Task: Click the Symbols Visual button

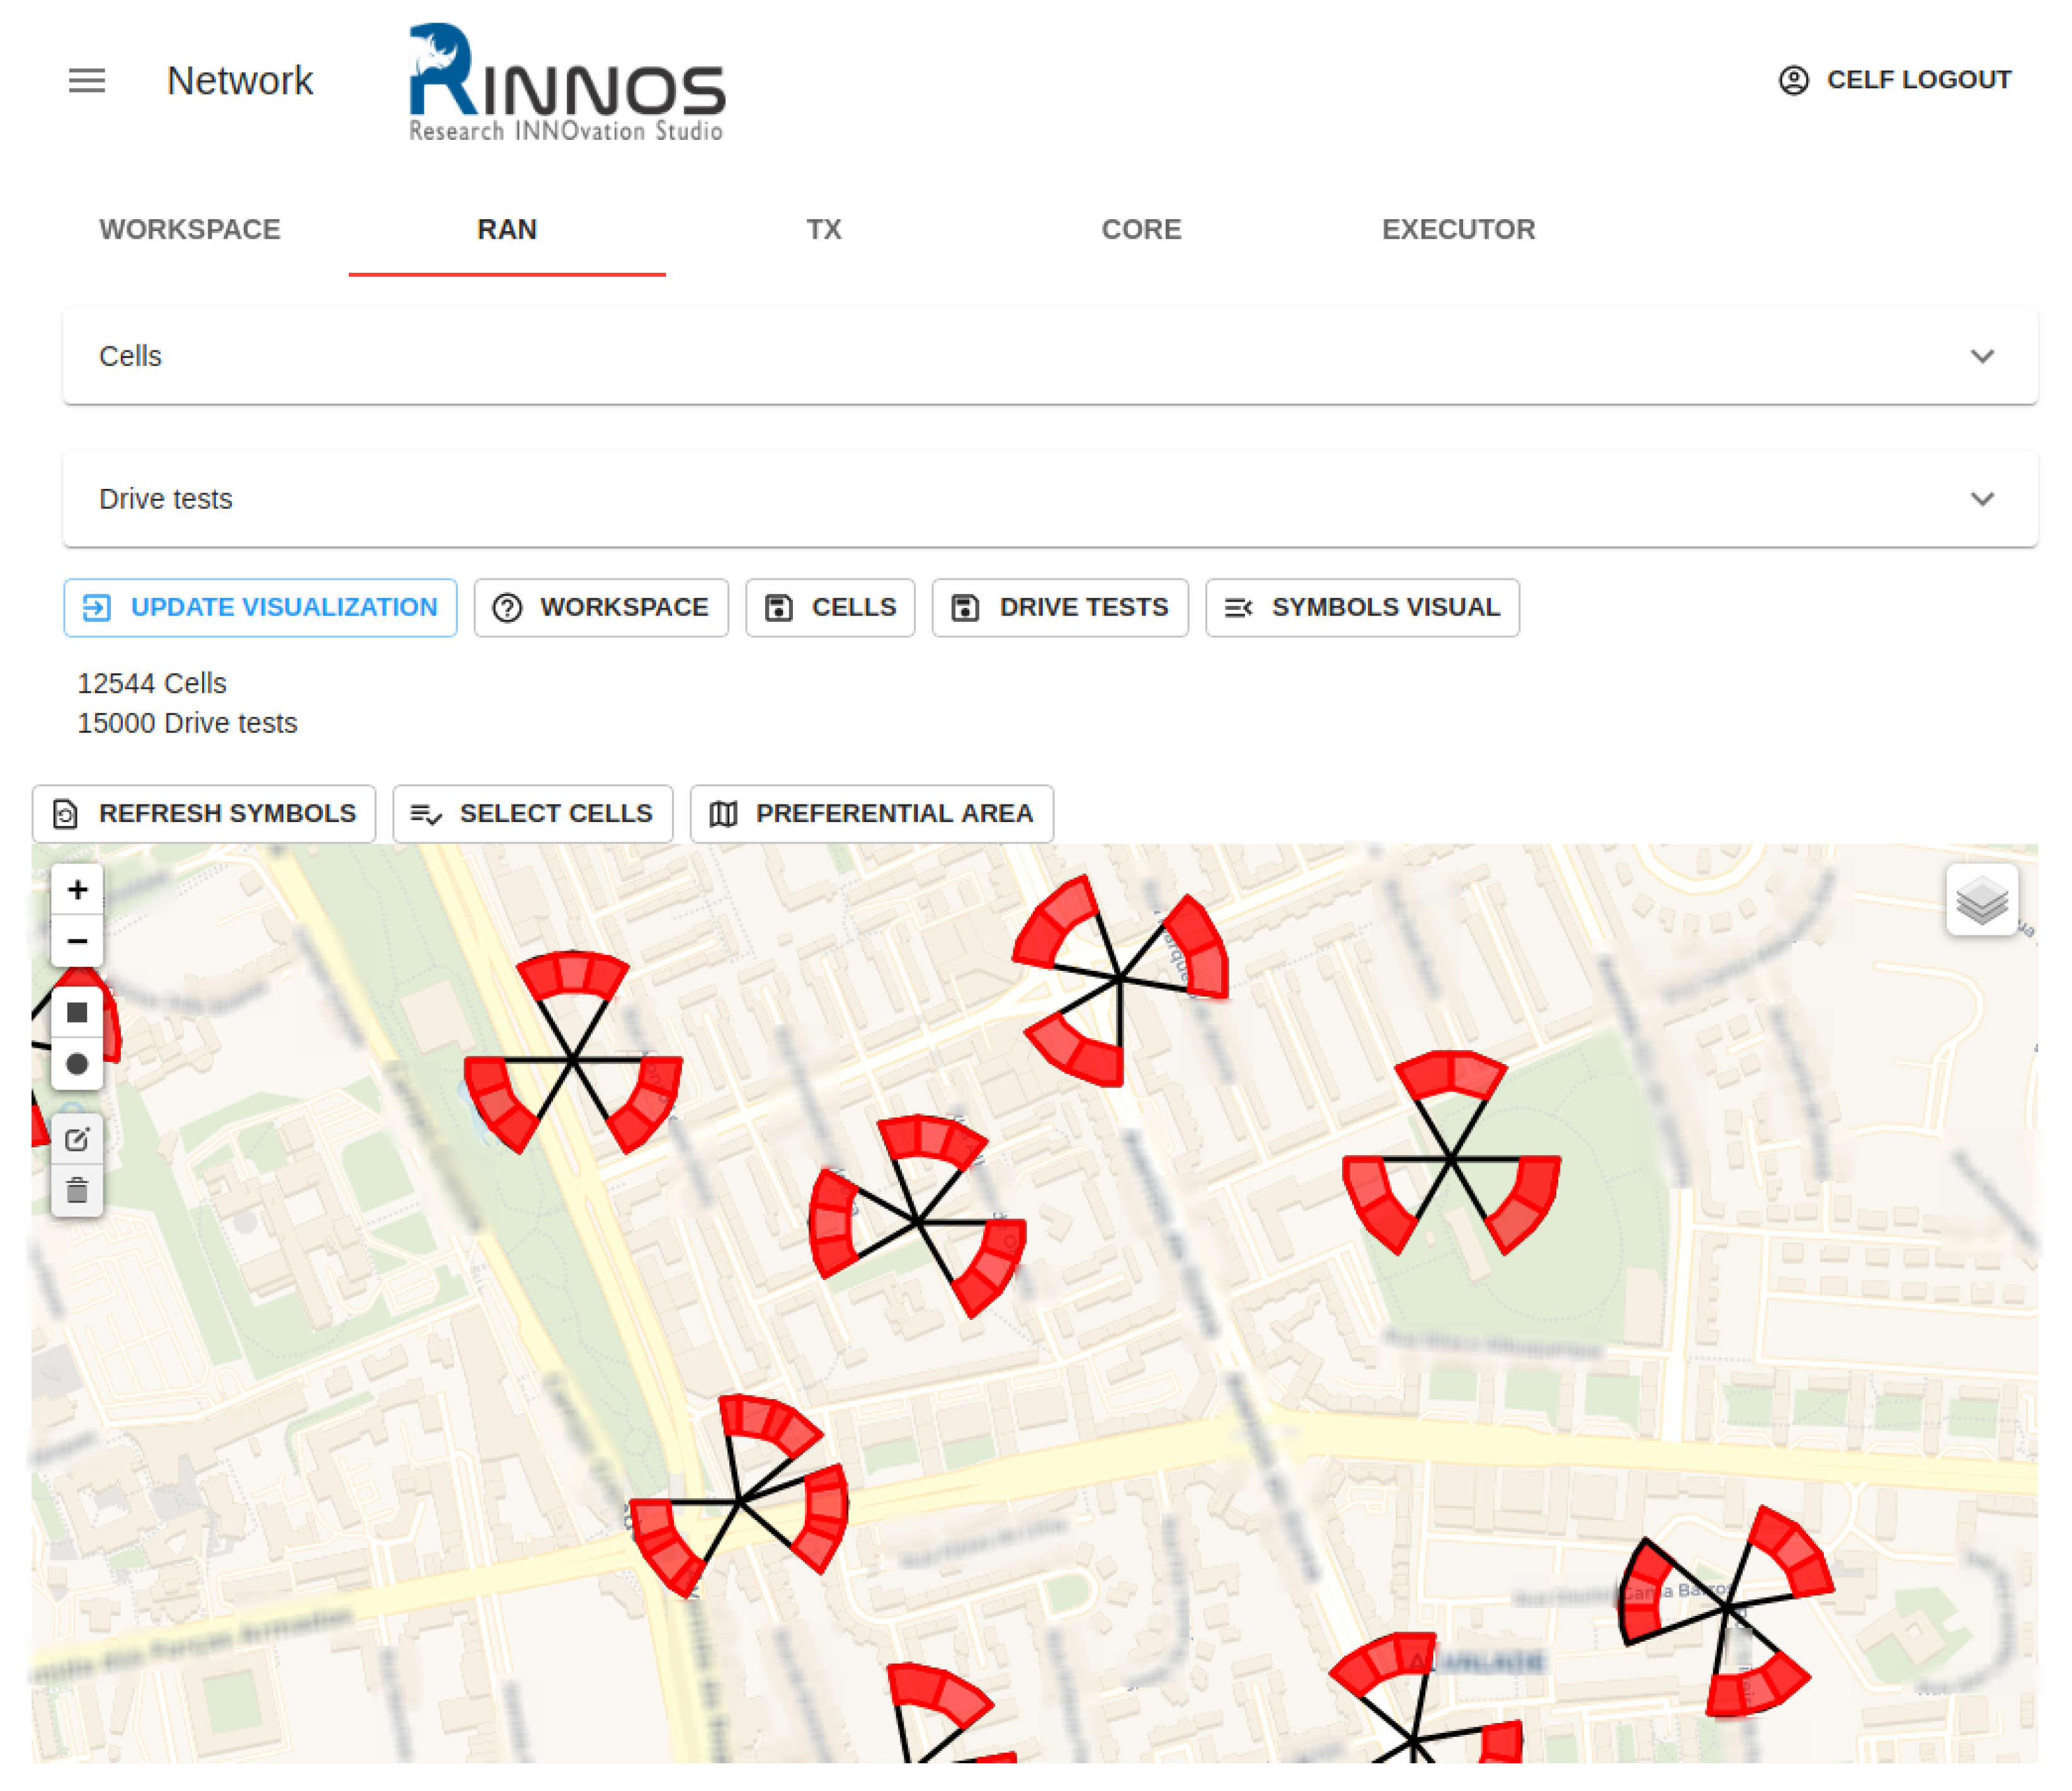Action: click(1361, 607)
